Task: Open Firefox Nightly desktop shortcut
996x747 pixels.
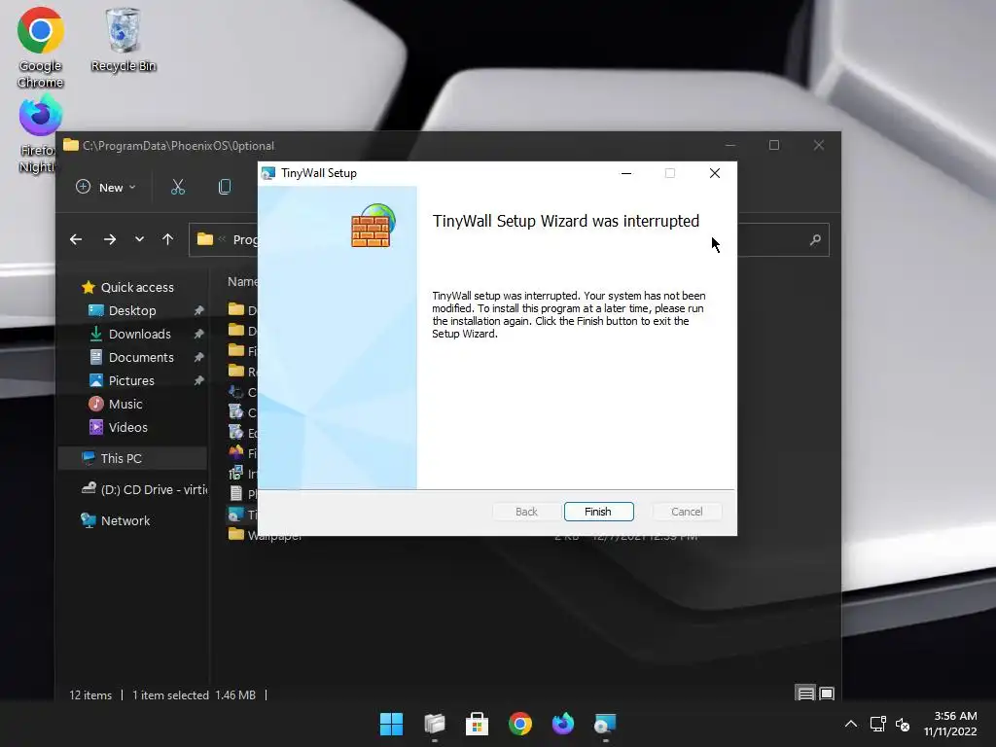Action: 39,133
